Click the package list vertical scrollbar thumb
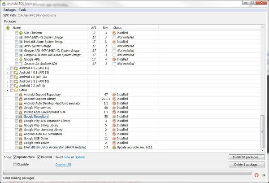 click(262, 131)
